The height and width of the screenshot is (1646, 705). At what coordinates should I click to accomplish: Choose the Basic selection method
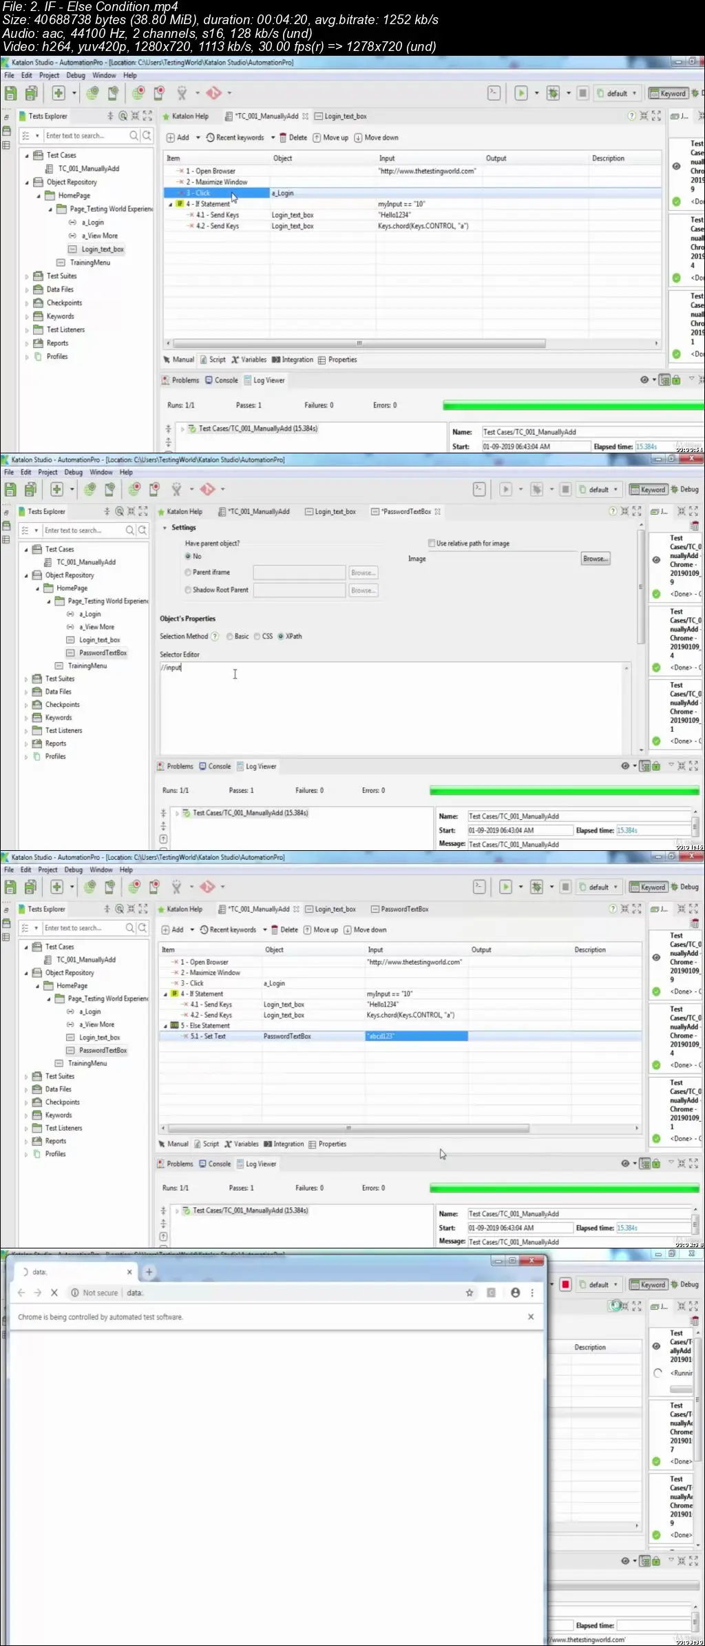click(230, 636)
